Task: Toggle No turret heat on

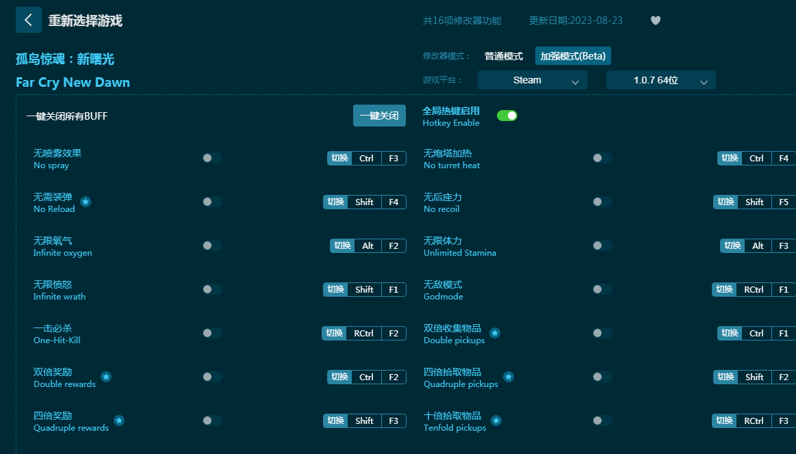Action: click(602, 158)
